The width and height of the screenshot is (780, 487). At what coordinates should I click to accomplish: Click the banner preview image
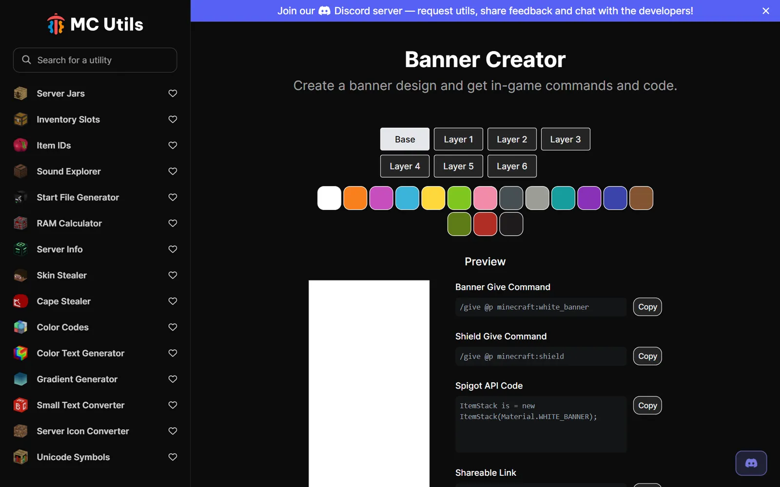pyautogui.click(x=369, y=383)
